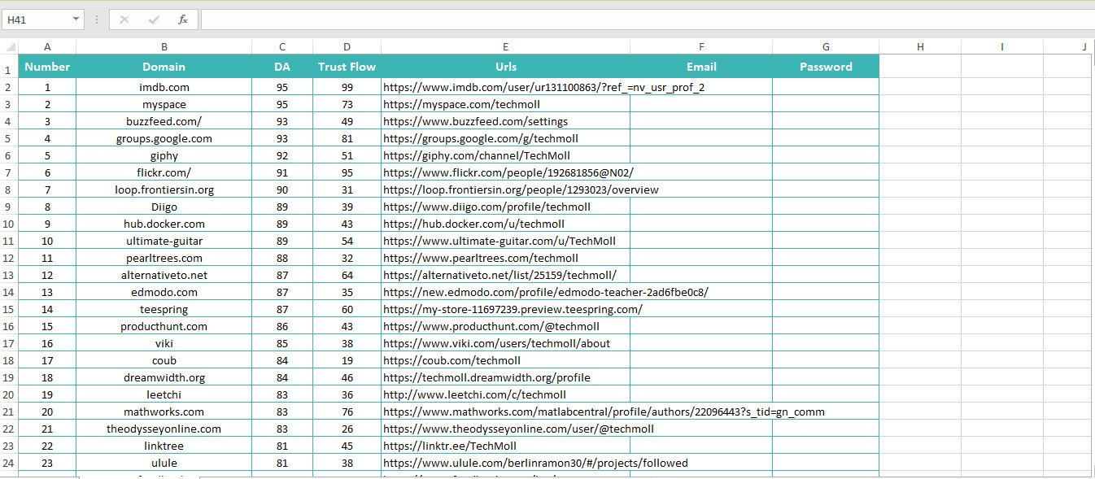Click the Insert Function fx icon

click(183, 20)
